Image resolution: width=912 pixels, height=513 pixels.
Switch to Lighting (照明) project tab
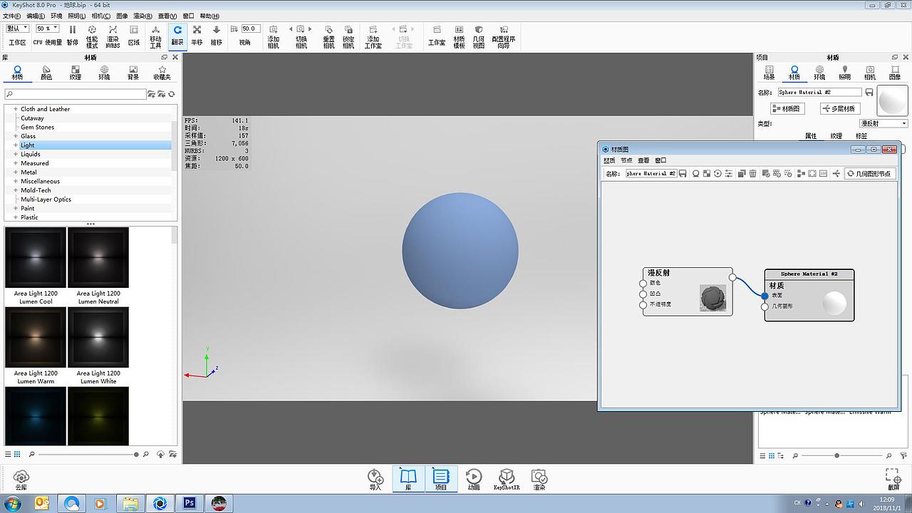pos(845,73)
